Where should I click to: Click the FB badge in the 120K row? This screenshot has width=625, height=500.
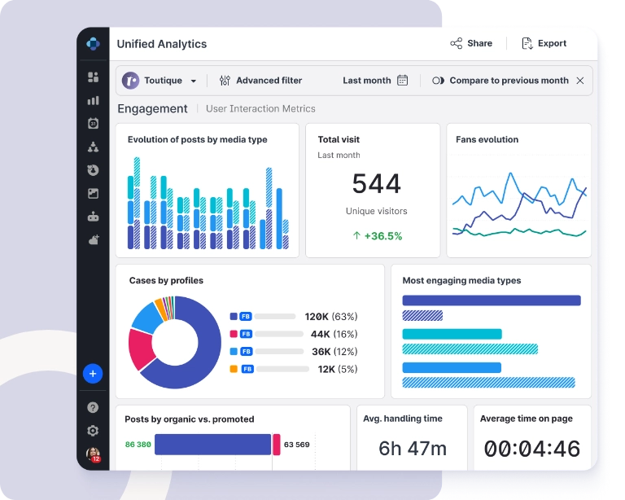click(x=246, y=317)
